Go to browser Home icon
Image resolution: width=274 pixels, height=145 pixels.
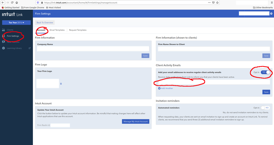click(17, 3)
